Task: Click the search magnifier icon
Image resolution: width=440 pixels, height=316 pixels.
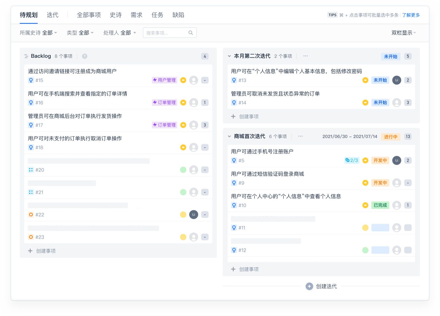Action: click(191, 33)
